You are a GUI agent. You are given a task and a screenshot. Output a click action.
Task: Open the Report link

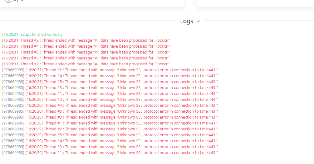18,1
